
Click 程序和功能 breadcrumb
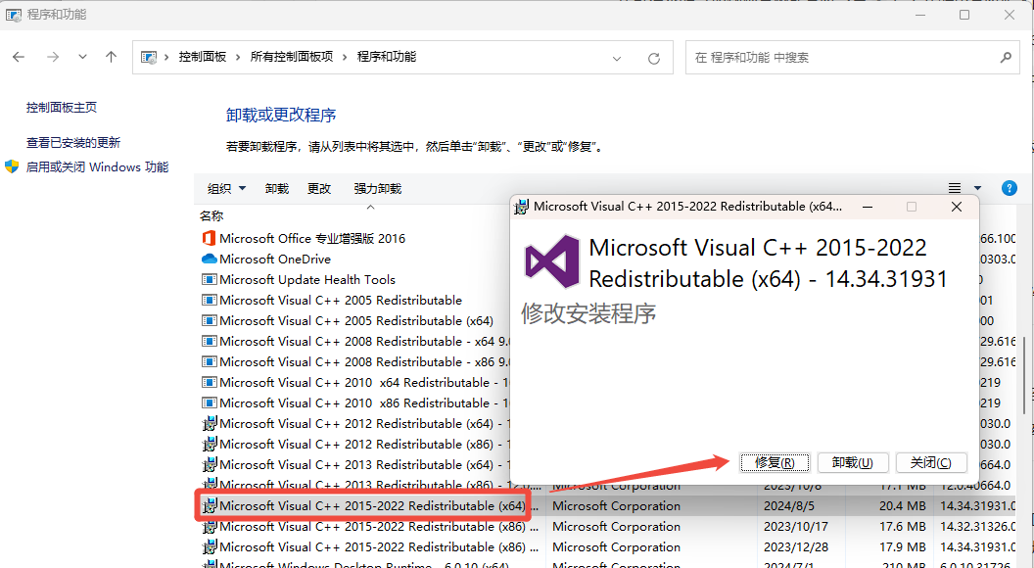387,57
